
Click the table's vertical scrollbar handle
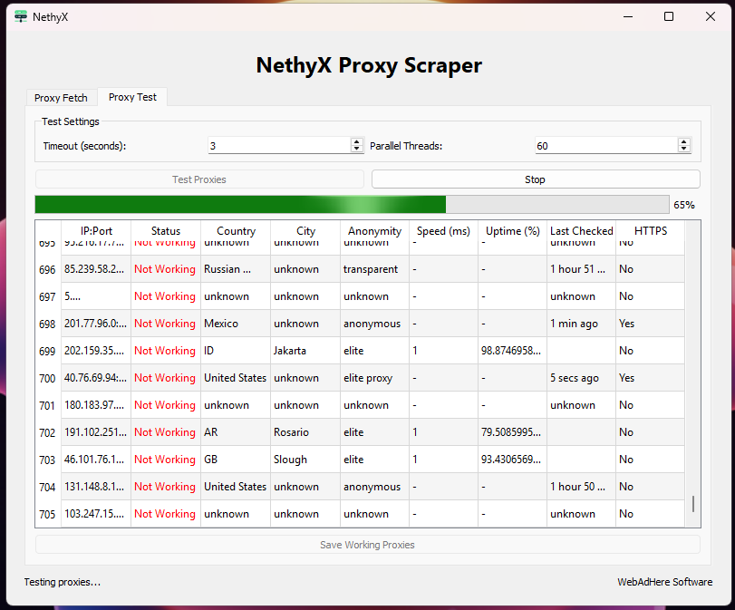[693, 504]
